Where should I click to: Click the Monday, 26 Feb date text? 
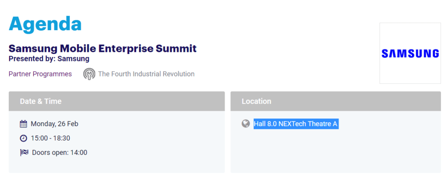(54, 124)
